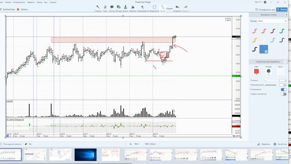Open the zoom percentage dropdown

(137, 144)
